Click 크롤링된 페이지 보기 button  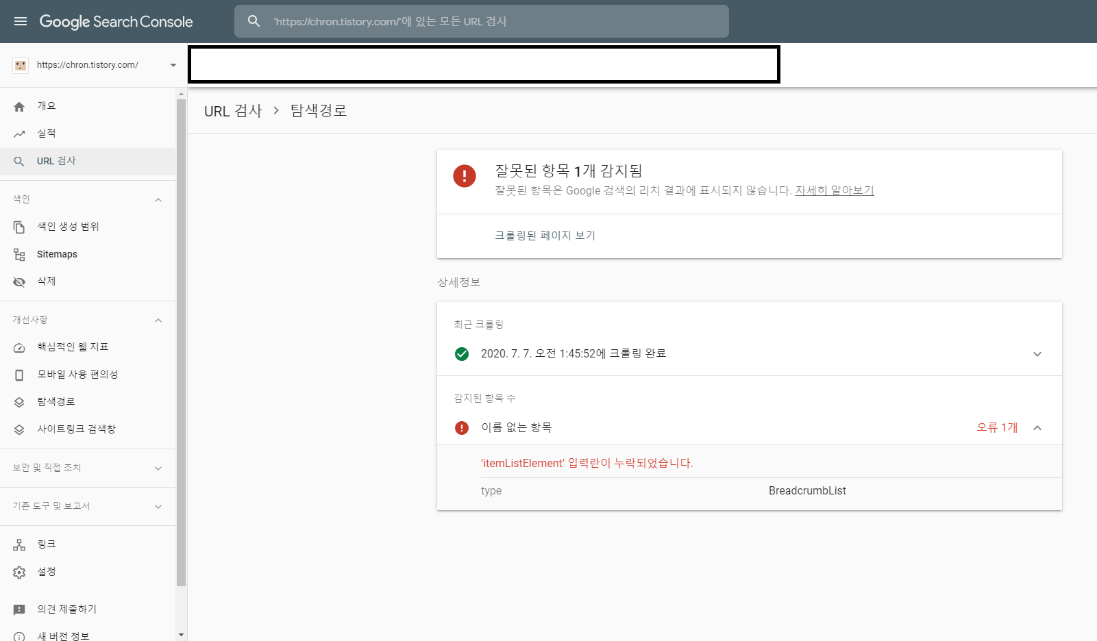click(x=545, y=236)
